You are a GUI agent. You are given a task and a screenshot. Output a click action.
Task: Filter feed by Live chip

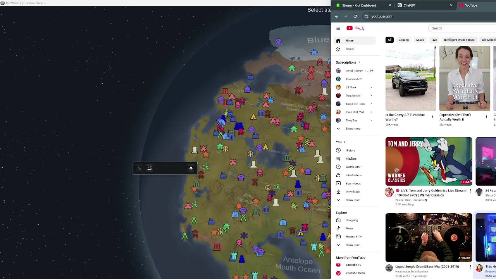pos(434,40)
